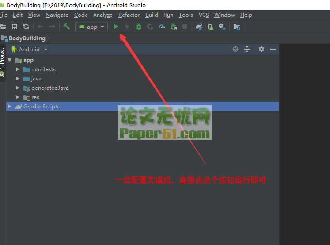Expand the generatedJava folder arrow
This screenshot has width=330, height=245.
18,88
